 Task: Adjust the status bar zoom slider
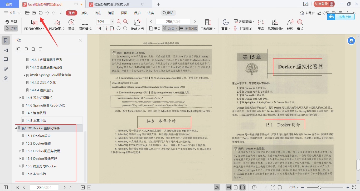point(320,187)
